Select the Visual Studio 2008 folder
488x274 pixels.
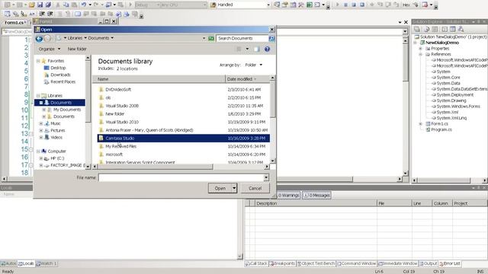click(x=122, y=106)
